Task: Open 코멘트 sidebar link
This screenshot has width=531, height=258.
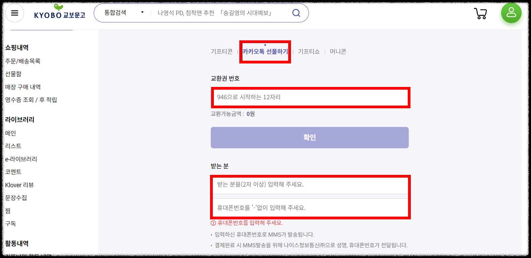Action: pos(13,172)
